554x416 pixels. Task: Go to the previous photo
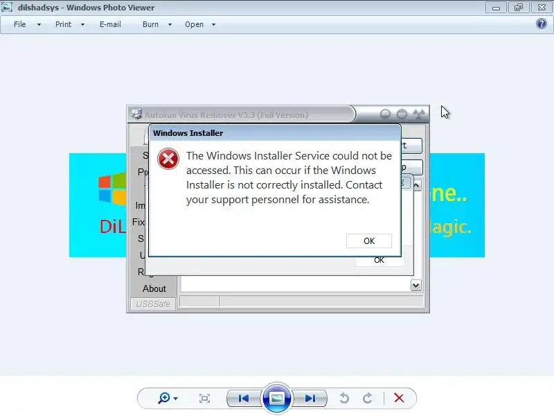[244, 398]
